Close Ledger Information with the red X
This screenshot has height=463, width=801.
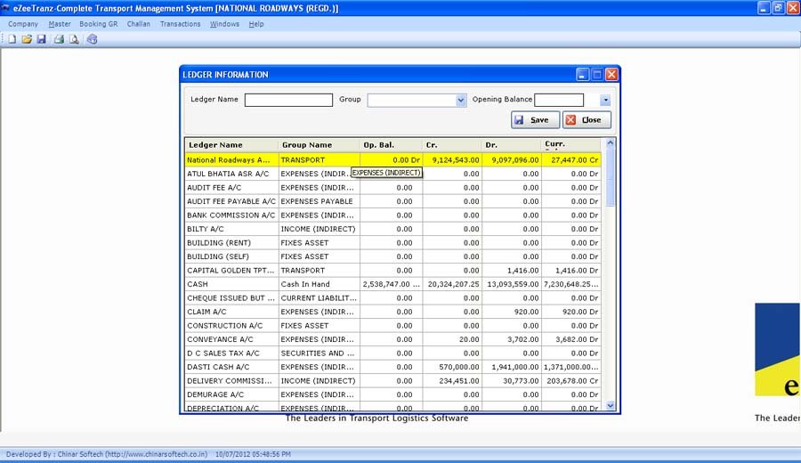coord(612,75)
